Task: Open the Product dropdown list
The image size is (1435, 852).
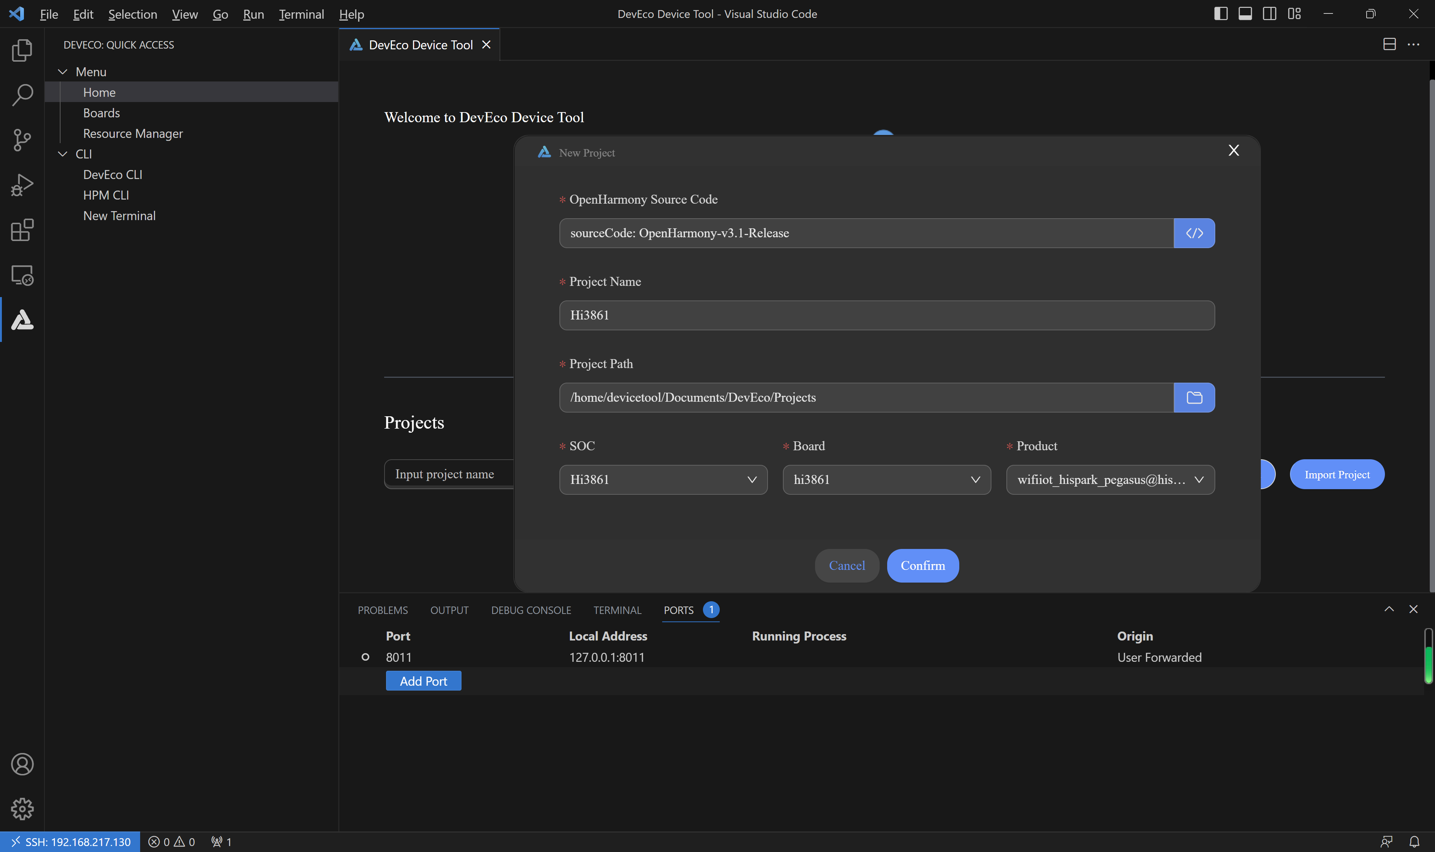Action: tap(1110, 479)
